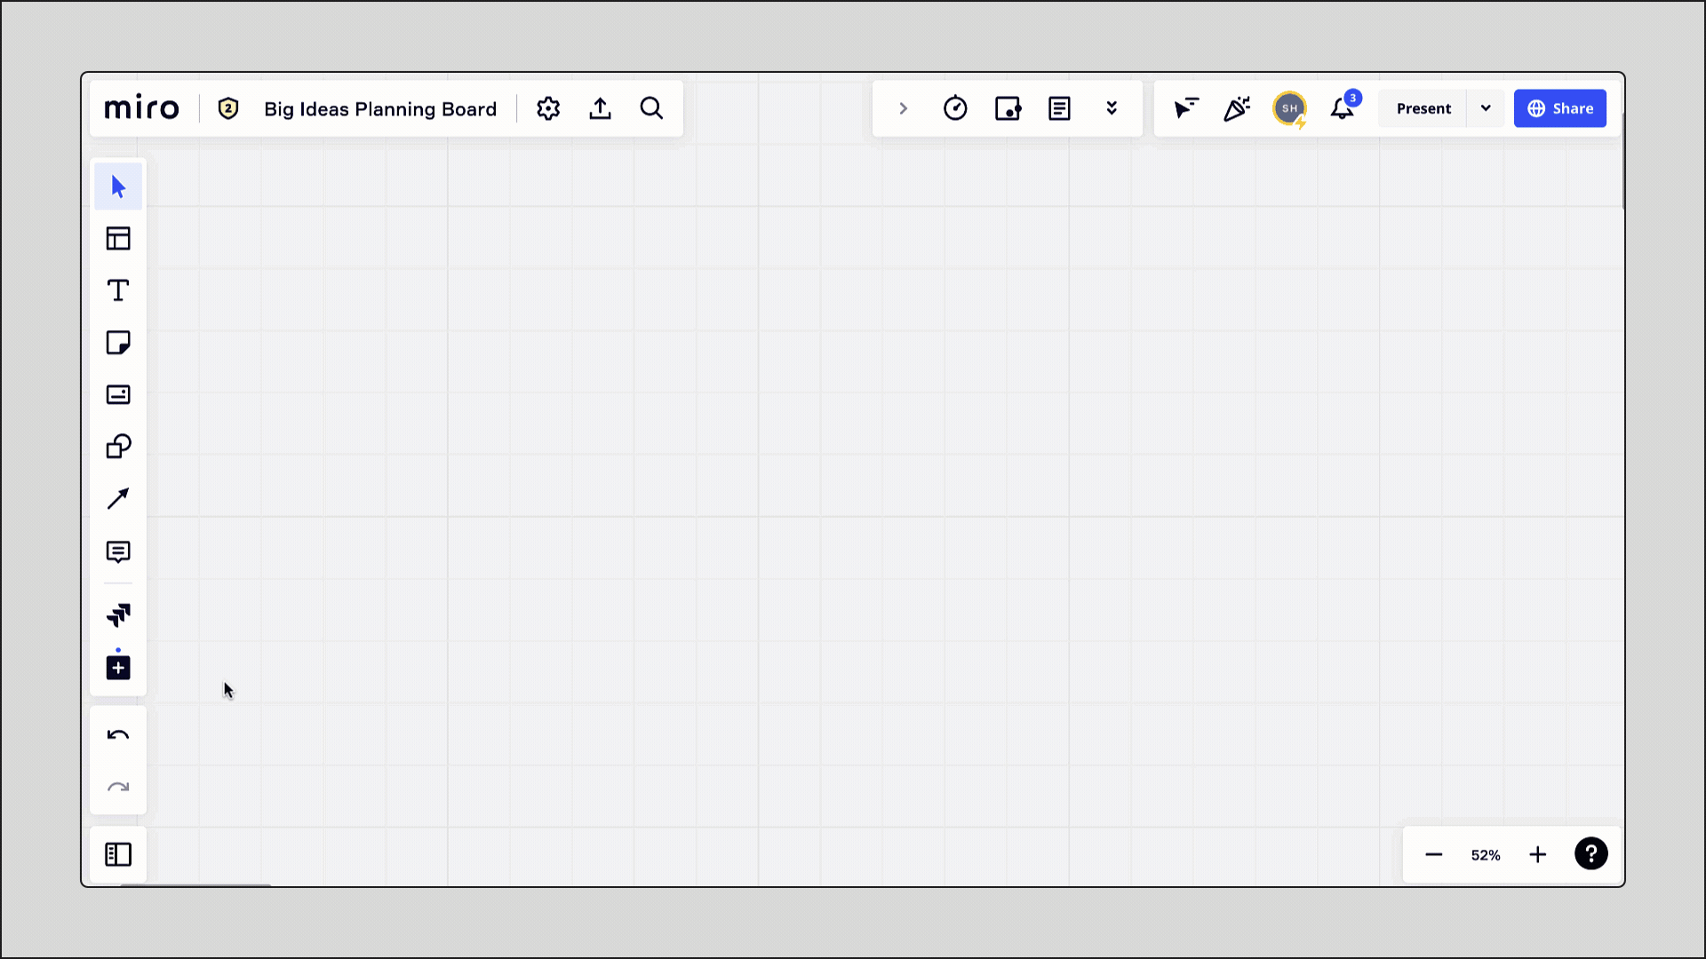The image size is (1706, 959).
Task: Open more apps plus icon
Action: (118, 668)
